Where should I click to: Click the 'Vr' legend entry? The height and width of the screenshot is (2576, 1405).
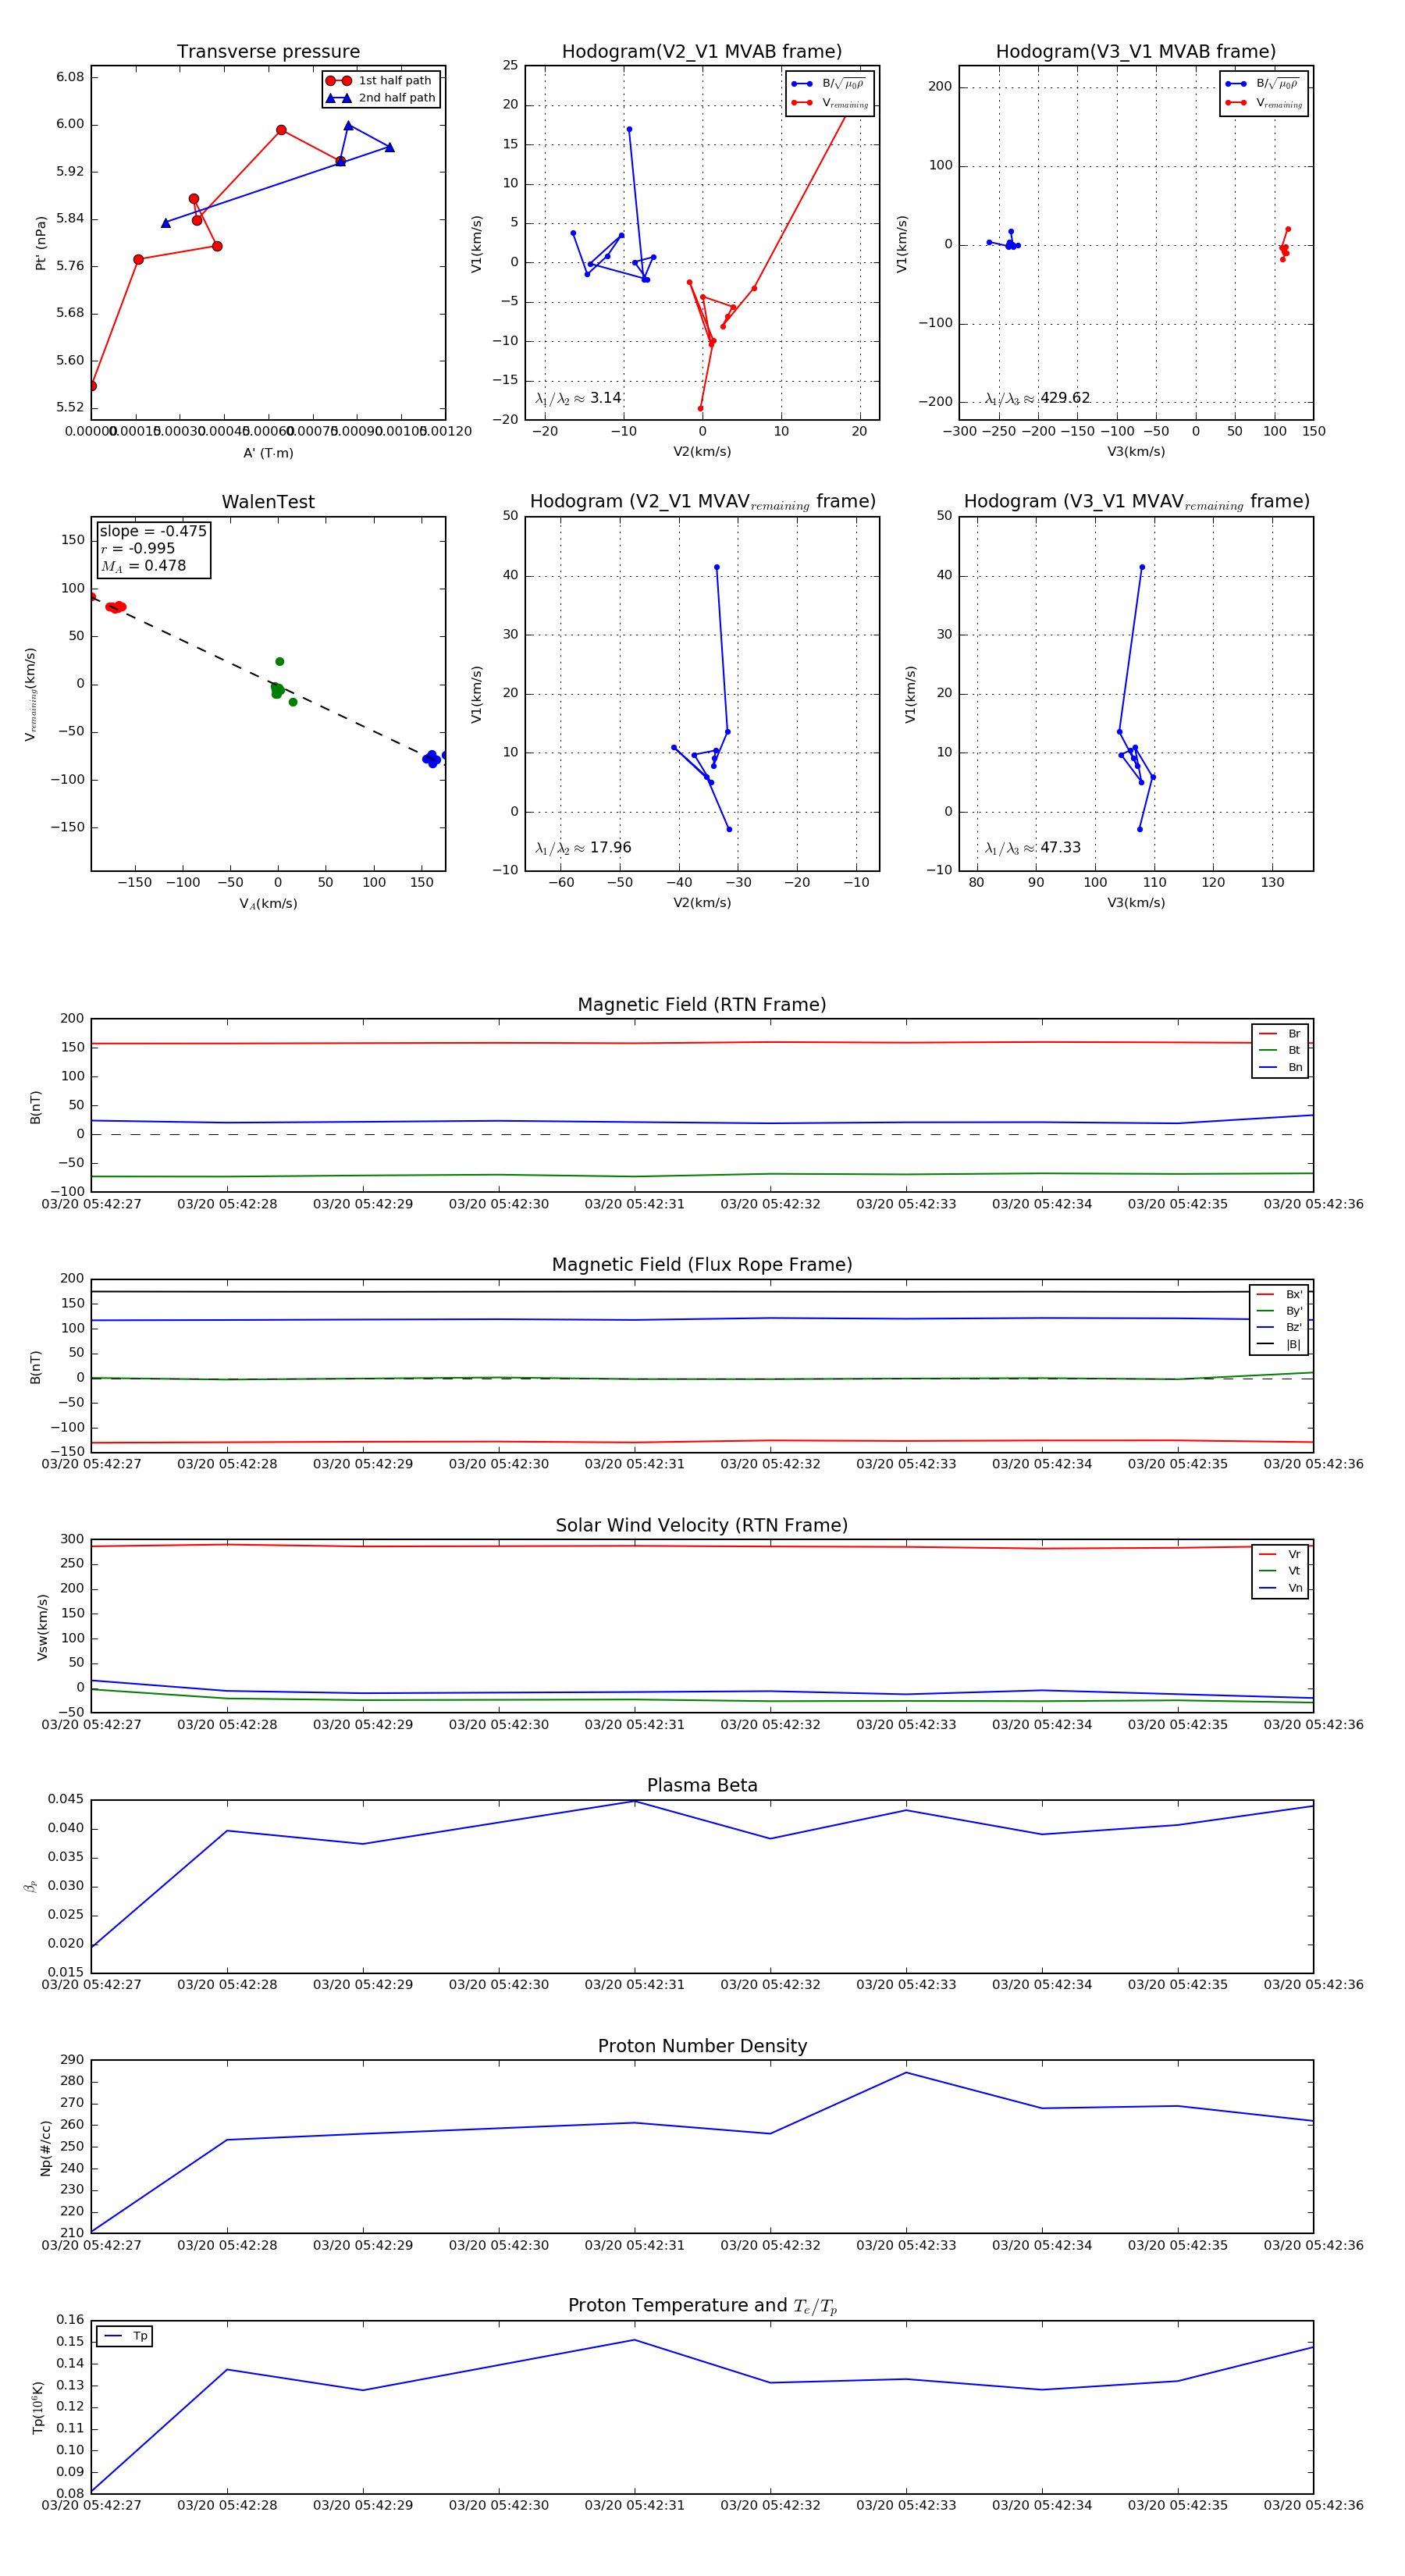click(1281, 1555)
